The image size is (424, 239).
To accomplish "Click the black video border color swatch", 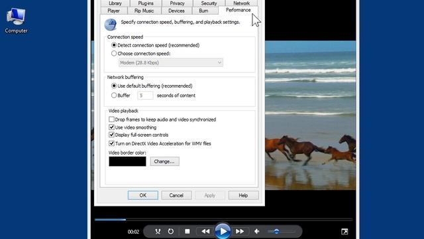I will pyautogui.click(x=127, y=161).
